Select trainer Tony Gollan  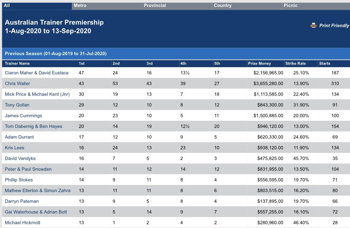pyautogui.click(x=17, y=105)
